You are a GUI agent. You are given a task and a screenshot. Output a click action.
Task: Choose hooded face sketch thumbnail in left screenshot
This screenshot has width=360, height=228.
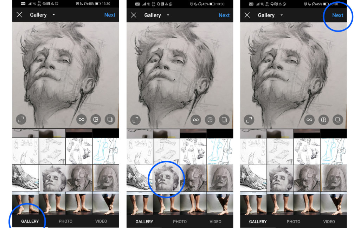pos(105,178)
